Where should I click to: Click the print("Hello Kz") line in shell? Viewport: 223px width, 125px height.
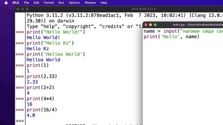pyautogui.click(x=50, y=43)
